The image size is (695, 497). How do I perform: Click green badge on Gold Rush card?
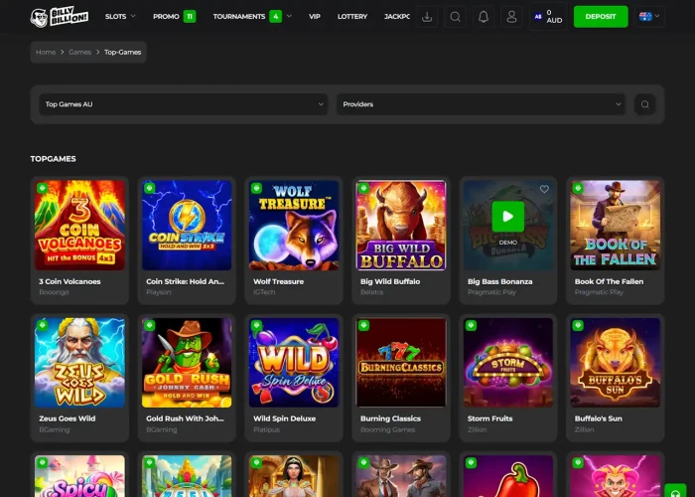point(149,325)
